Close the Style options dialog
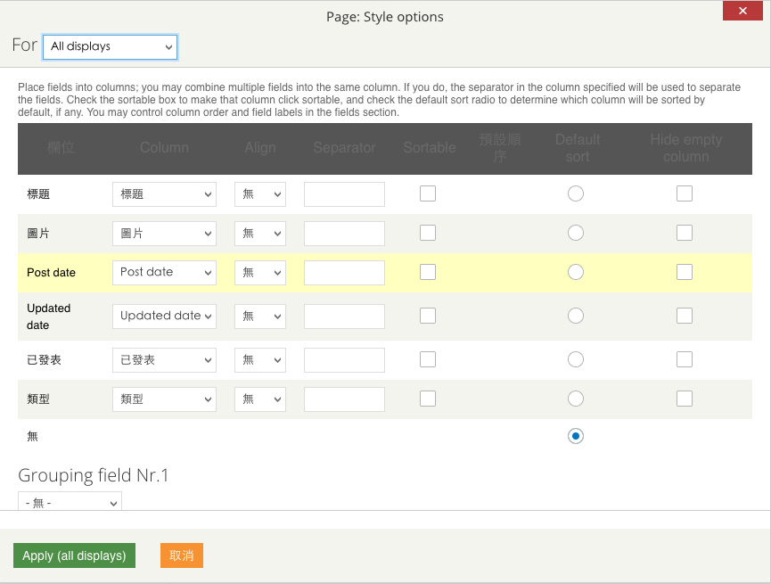This screenshot has height=584, width=771. (742, 11)
